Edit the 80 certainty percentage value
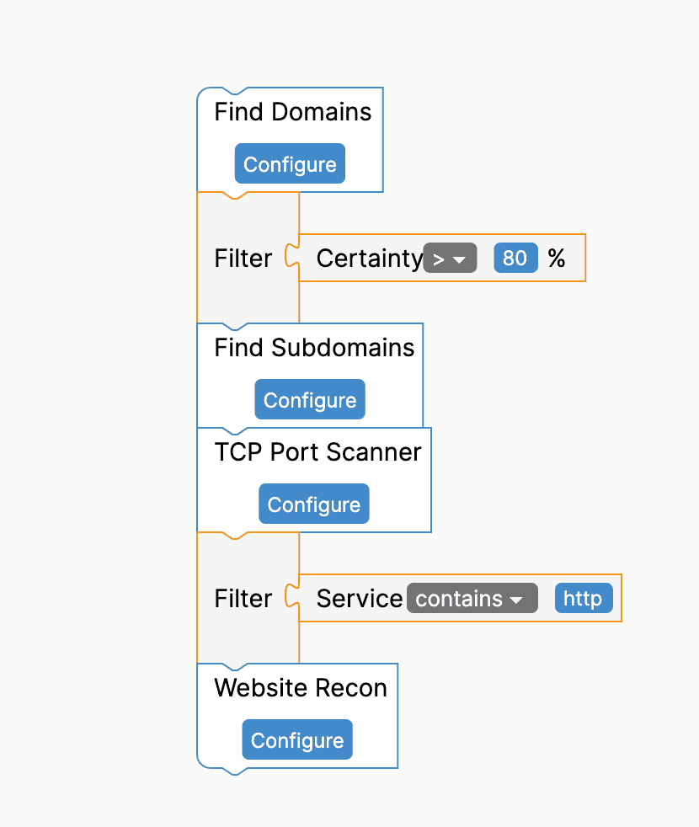 pyautogui.click(x=515, y=259)
